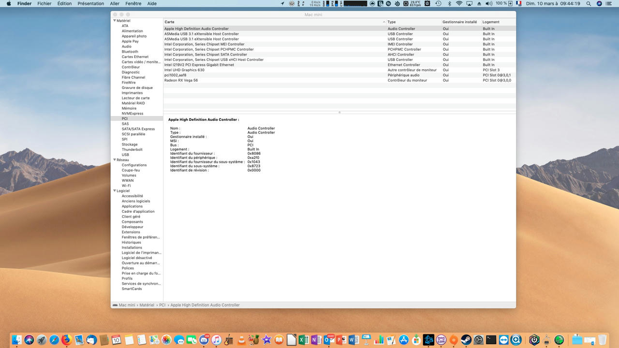Launch PowerPoint from the Dock
The height and width of the screenshot is (348, 619).
[x=341, y=340]
